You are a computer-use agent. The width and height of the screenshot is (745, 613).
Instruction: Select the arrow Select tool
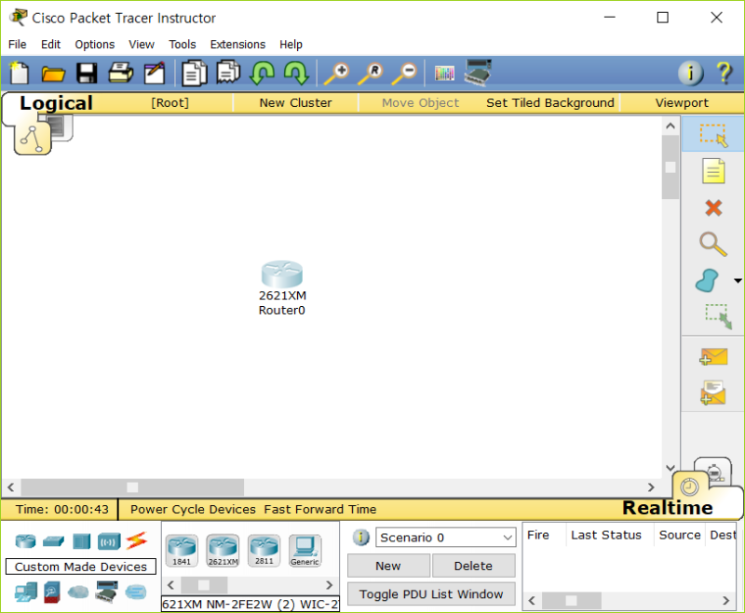[712, 134]
